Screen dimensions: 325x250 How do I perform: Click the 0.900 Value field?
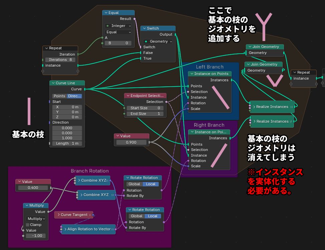pos(131,142)
